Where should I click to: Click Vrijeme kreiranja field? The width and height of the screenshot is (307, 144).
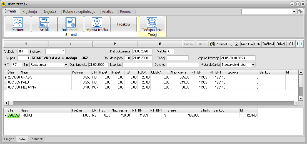click(238, 58)
